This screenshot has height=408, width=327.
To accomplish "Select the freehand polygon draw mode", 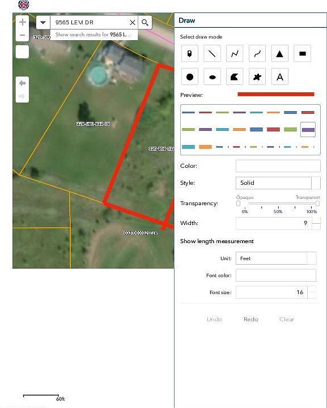I will (257, 76).
